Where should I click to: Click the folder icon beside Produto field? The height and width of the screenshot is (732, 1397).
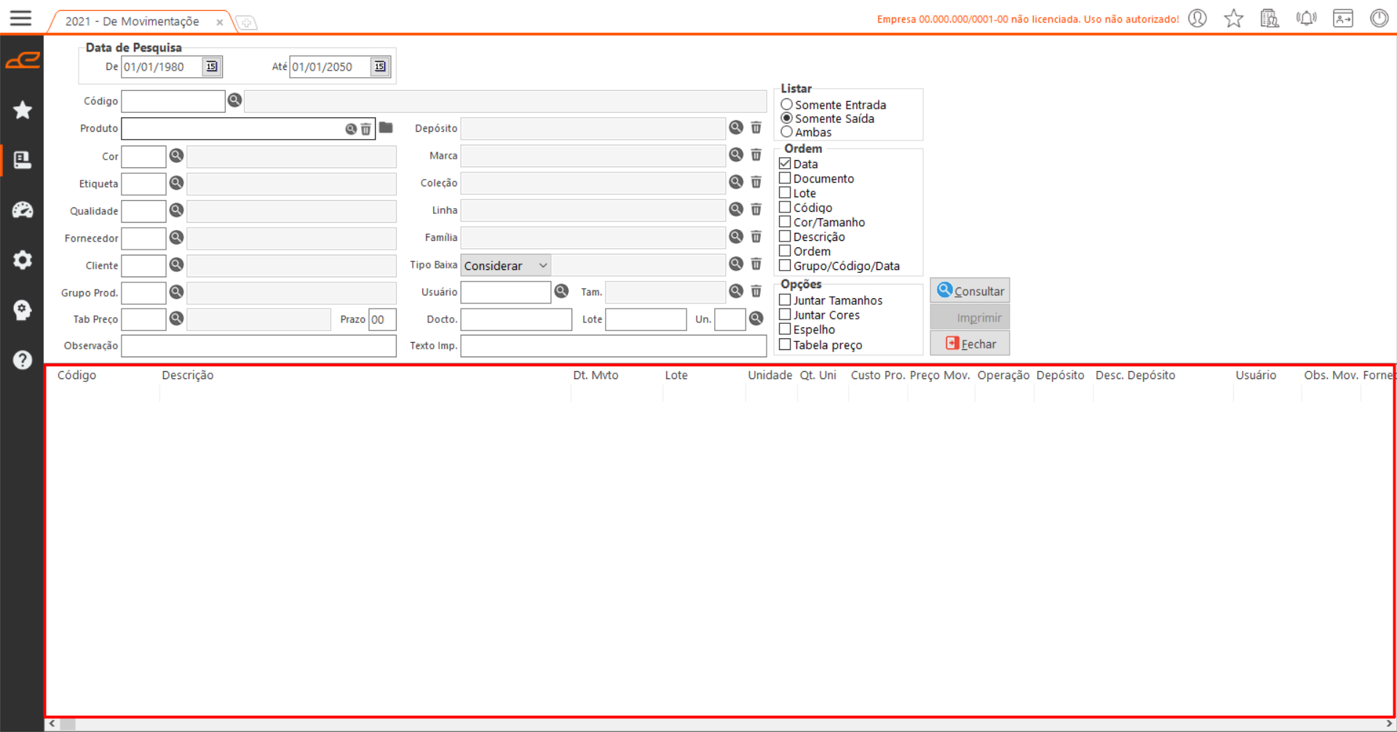pyautogui.click(x=386, y=128)
